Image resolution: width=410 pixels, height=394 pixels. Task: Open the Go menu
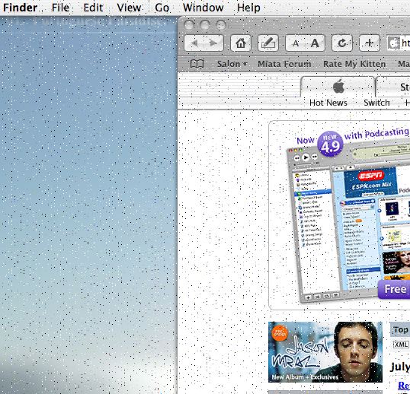point(162,8)
